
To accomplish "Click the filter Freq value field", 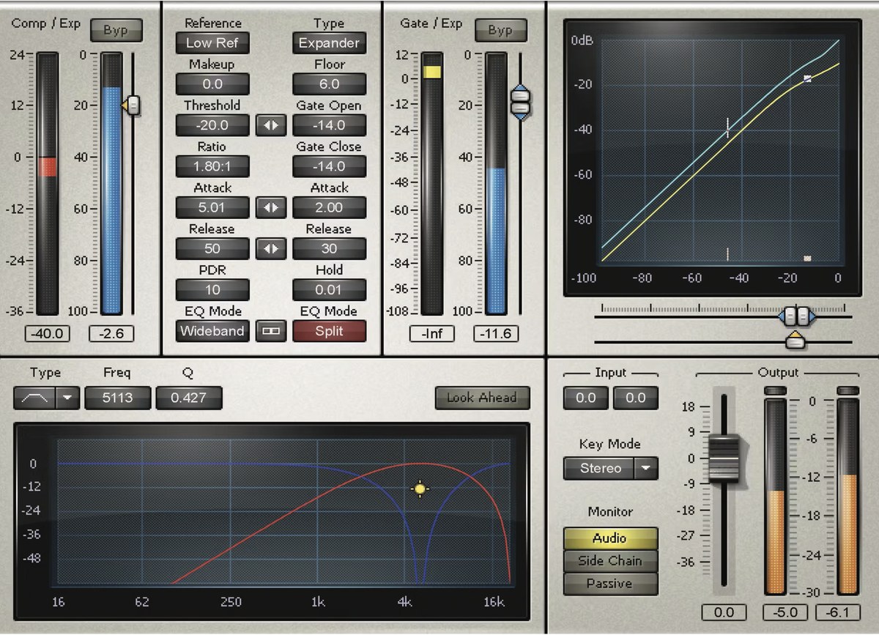I will (117, 398).
